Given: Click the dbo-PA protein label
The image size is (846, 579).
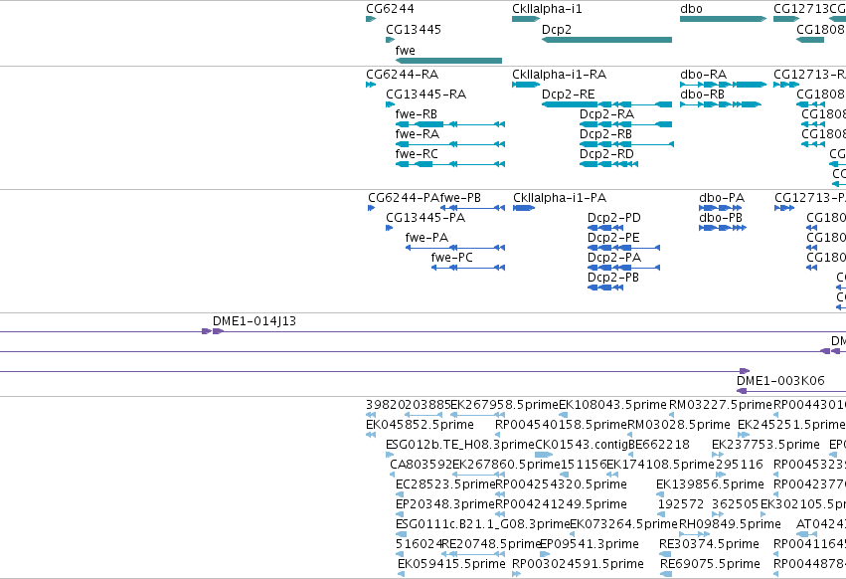Looking at the screenshot, I should point(722,198).
